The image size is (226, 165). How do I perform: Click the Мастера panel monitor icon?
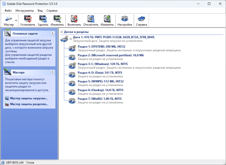pyautogui.click(x=8, y=71)
